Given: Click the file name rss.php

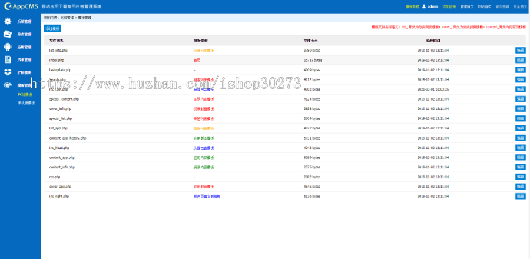Looking at the screenshot, I should click(x=54, y=177).
